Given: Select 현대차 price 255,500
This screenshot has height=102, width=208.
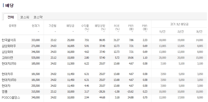Looking at the screenshot, I should 35,86.
